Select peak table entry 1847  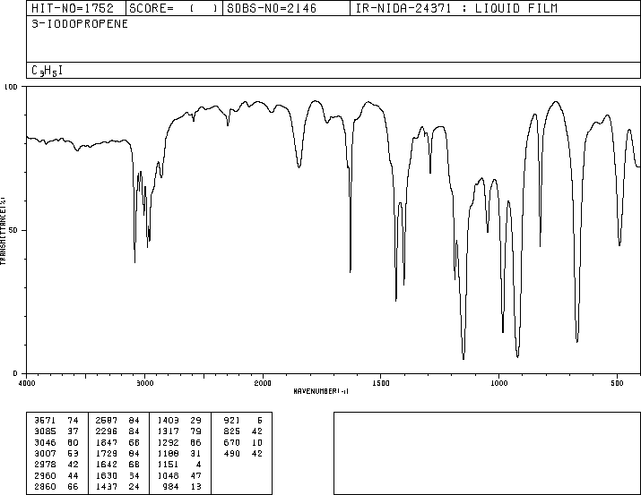click(x=107, y=442)
